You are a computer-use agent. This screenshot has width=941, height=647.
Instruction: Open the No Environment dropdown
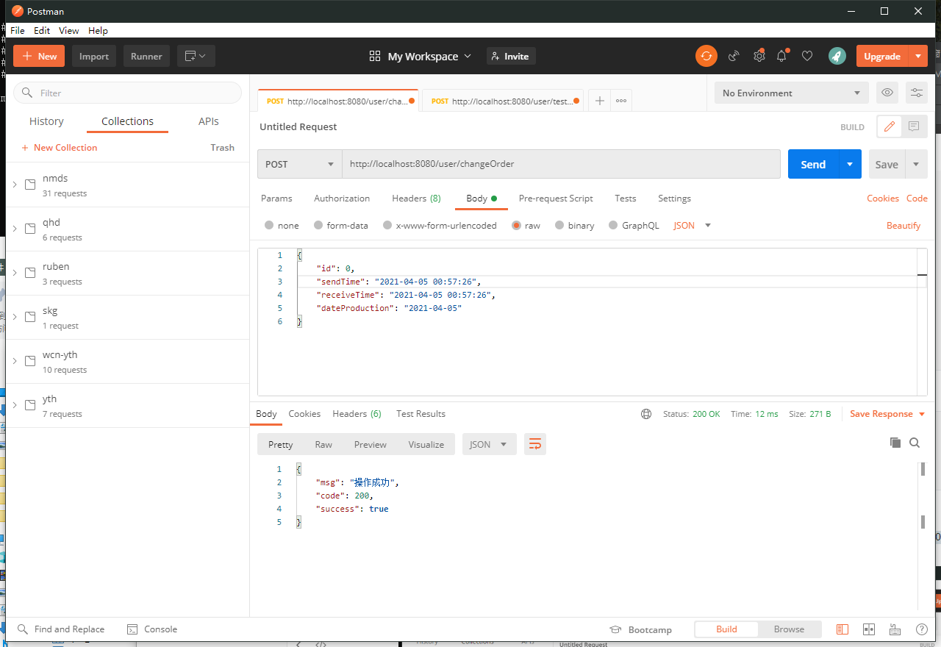click(x=791, y=93)
